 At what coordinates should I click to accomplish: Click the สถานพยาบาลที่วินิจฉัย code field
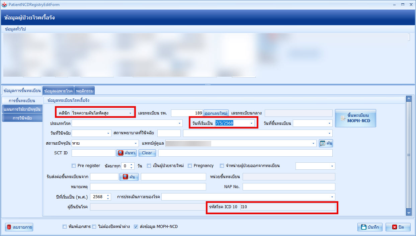coord(169,133)
